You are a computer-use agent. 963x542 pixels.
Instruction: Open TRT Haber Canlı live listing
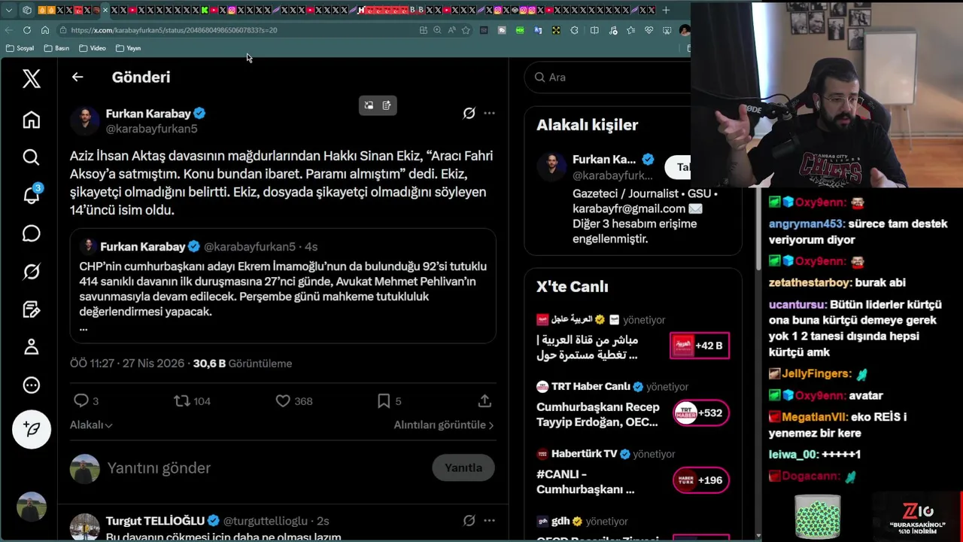[x=632, y=404]
